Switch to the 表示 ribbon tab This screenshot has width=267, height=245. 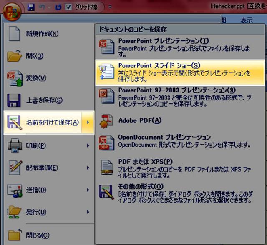(x=247, y=20)
